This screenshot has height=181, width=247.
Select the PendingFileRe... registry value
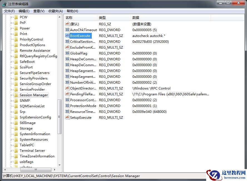pyautogui.click(x=82, y=94)
